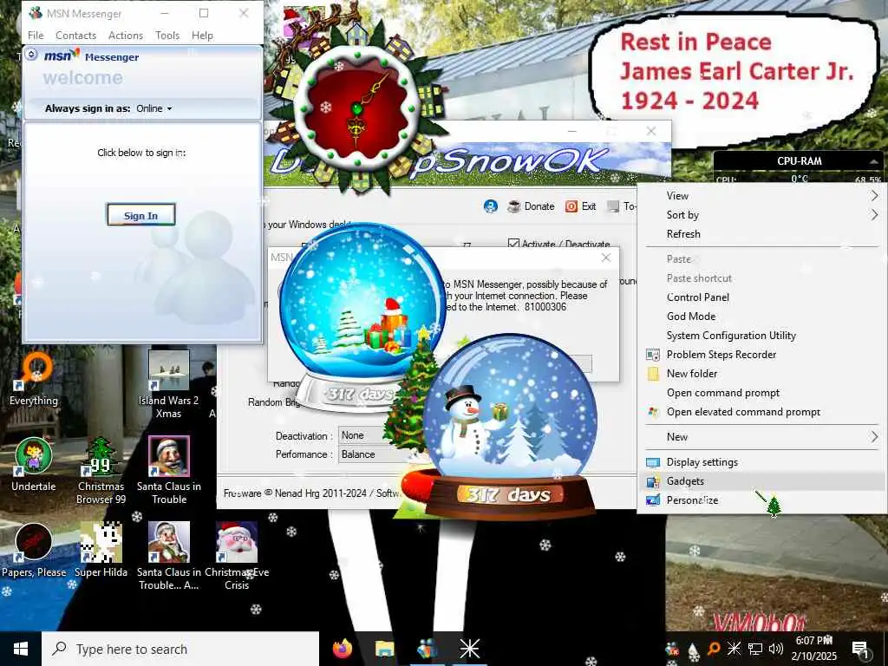Open File Explorer from the taskbar
The height and width of the screenshot is (666, 888).
[384, 649]
